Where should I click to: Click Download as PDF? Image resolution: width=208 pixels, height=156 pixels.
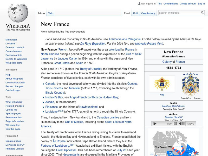15,145
